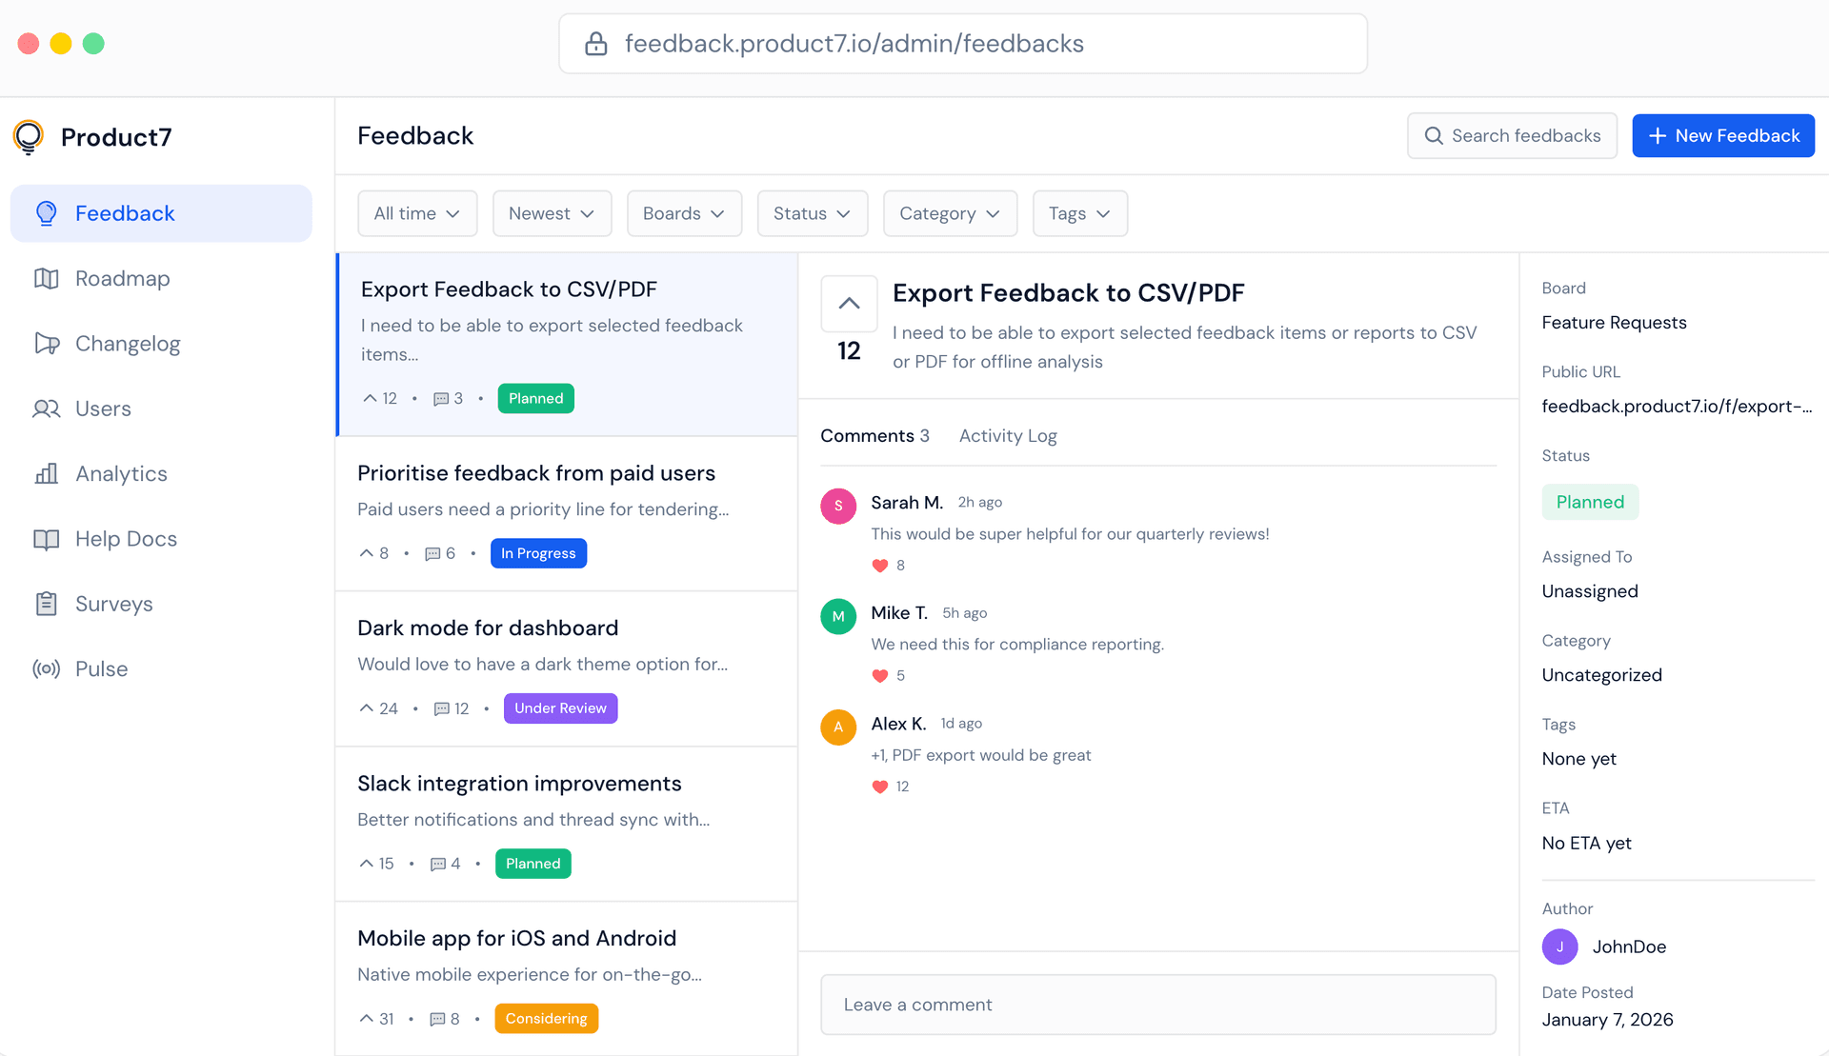Expand the Status filter dropdown
The height and width of the screenshot is (1056, 1829).
(x=812, y=213)
